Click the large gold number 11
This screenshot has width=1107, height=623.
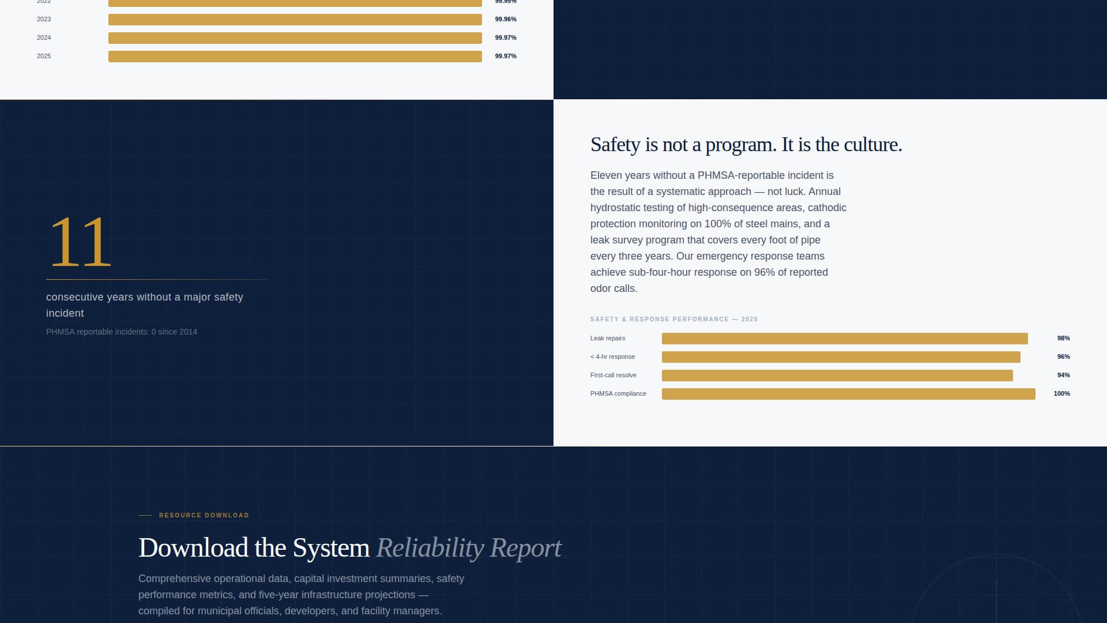[x=80, y=242]
